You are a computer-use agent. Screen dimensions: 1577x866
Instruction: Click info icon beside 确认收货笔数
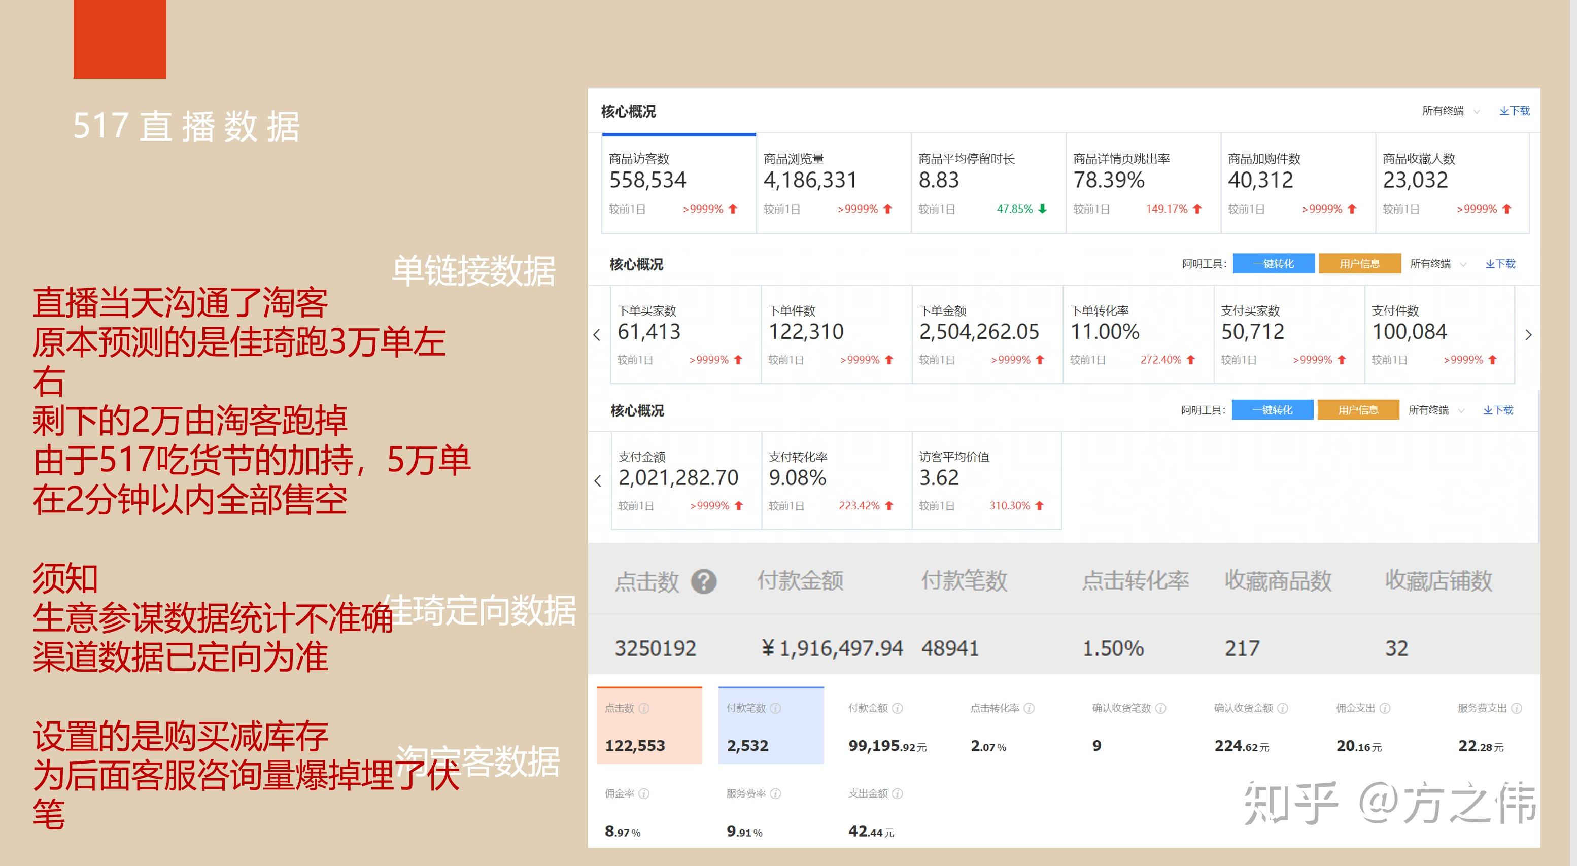1161,708
